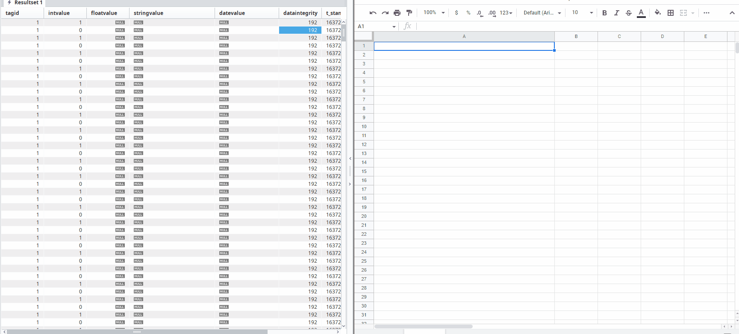The image size is (739, 334).
Task: Click the Merge cells icon
Action: 683,13
